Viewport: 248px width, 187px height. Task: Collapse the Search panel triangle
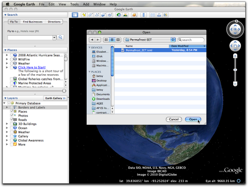[5, 15]
